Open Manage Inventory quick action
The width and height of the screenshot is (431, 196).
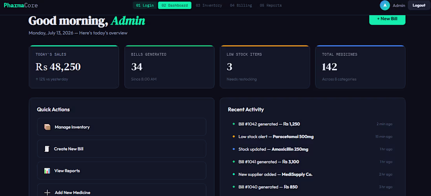coord(121,127)
